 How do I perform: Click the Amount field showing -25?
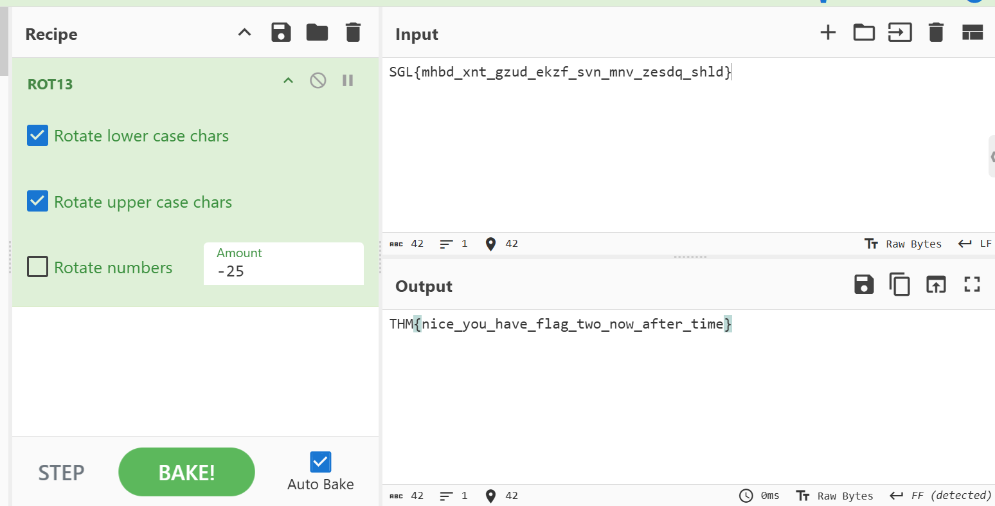[283, 264]
